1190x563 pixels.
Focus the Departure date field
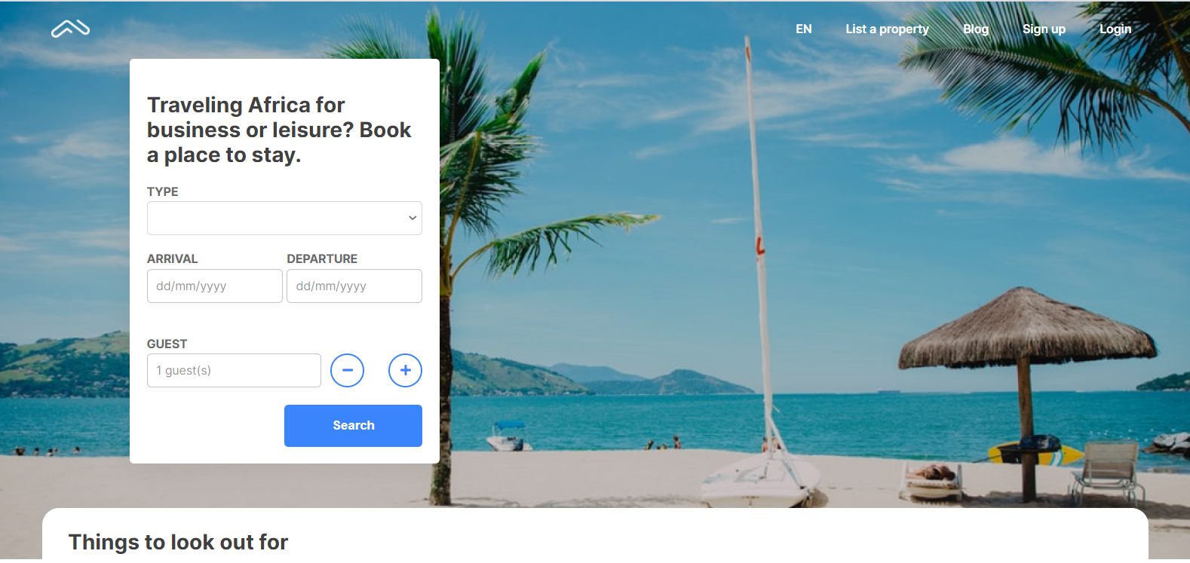point(354,286)
